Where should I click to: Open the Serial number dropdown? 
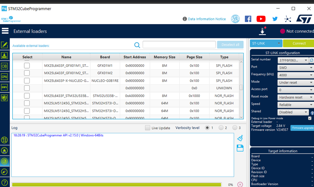click(x=293, y=60)
